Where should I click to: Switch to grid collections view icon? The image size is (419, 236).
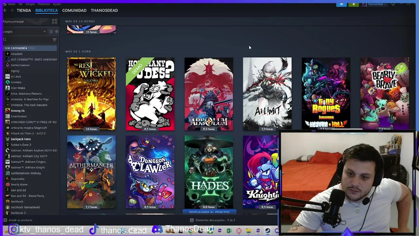click(54, 21)
